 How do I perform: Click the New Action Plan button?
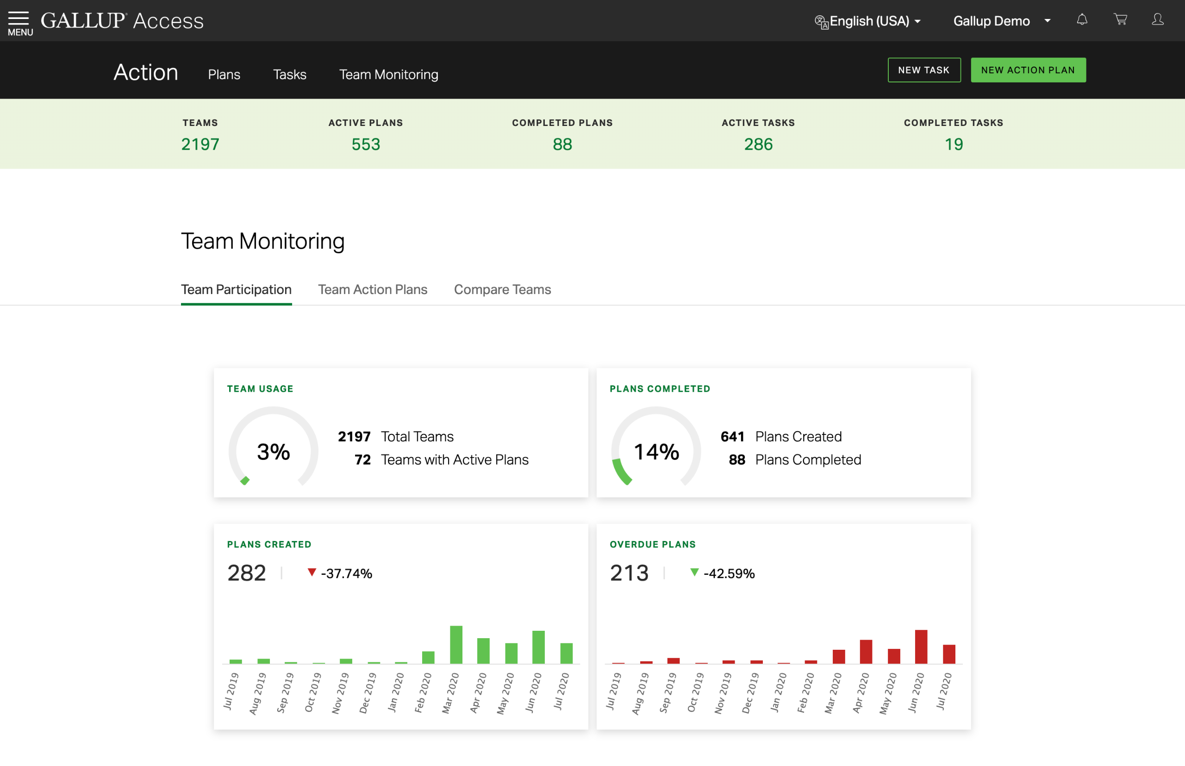[1028, 69]
